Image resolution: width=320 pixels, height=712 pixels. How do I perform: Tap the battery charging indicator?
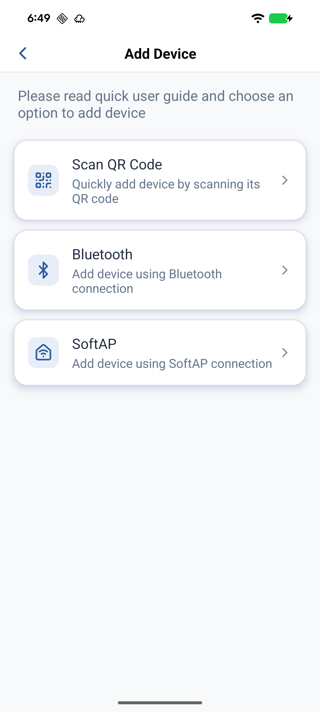(281, 18)
